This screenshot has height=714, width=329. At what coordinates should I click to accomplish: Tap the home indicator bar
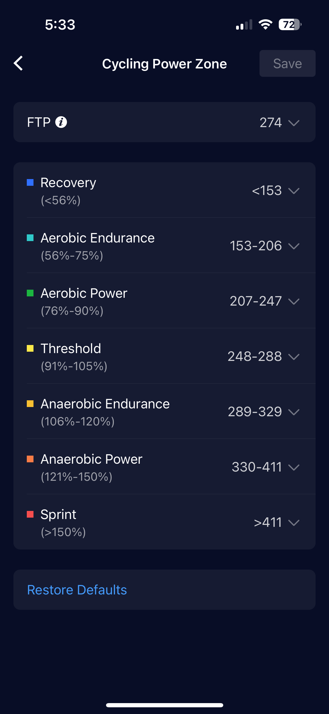click(164, 705)
